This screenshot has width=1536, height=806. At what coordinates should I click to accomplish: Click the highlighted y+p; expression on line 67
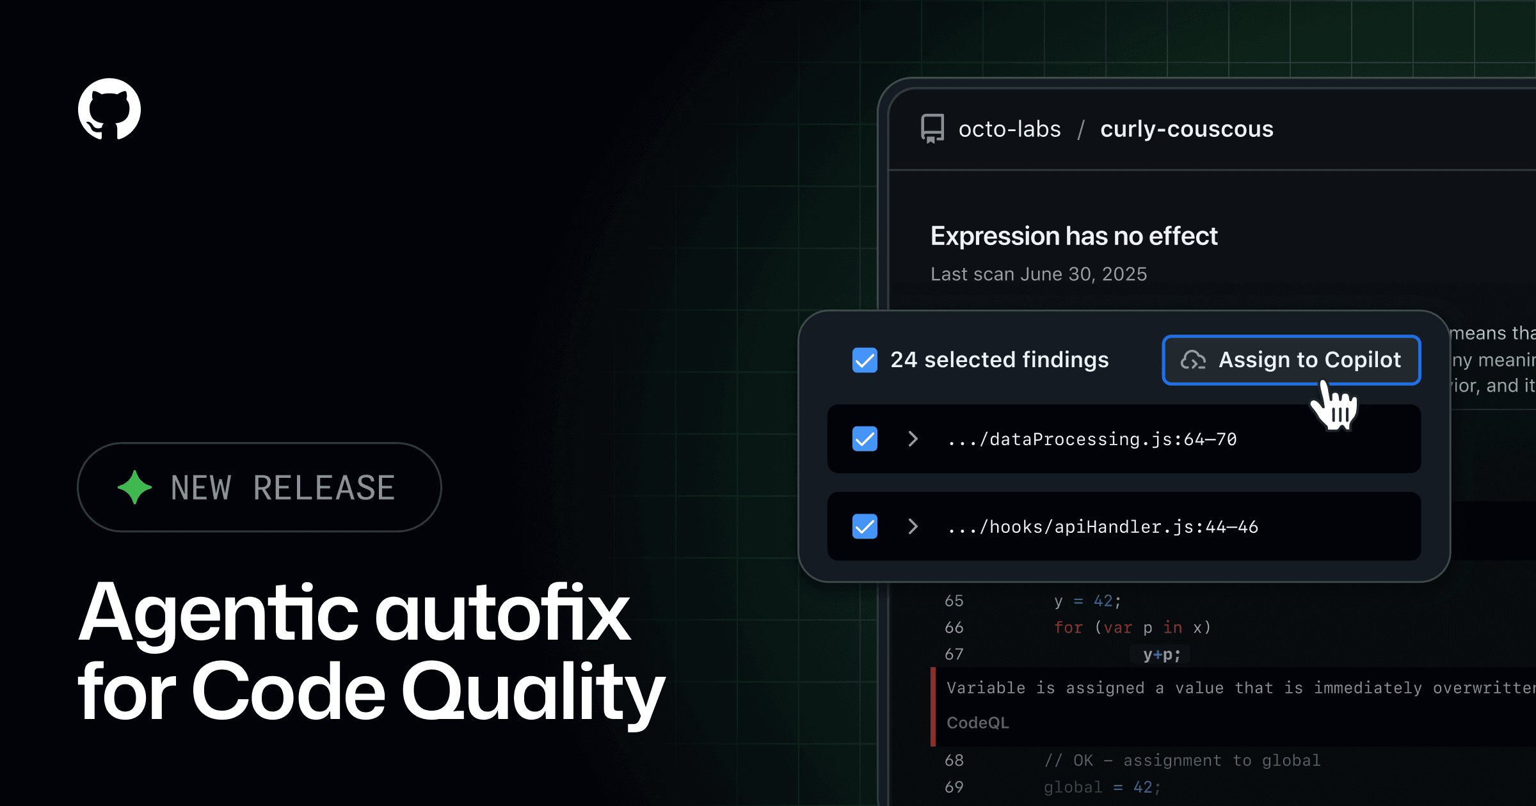pyautogui.click(x=1162, y=654)
